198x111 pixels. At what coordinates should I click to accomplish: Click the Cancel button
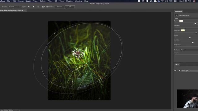coord(59,7)
